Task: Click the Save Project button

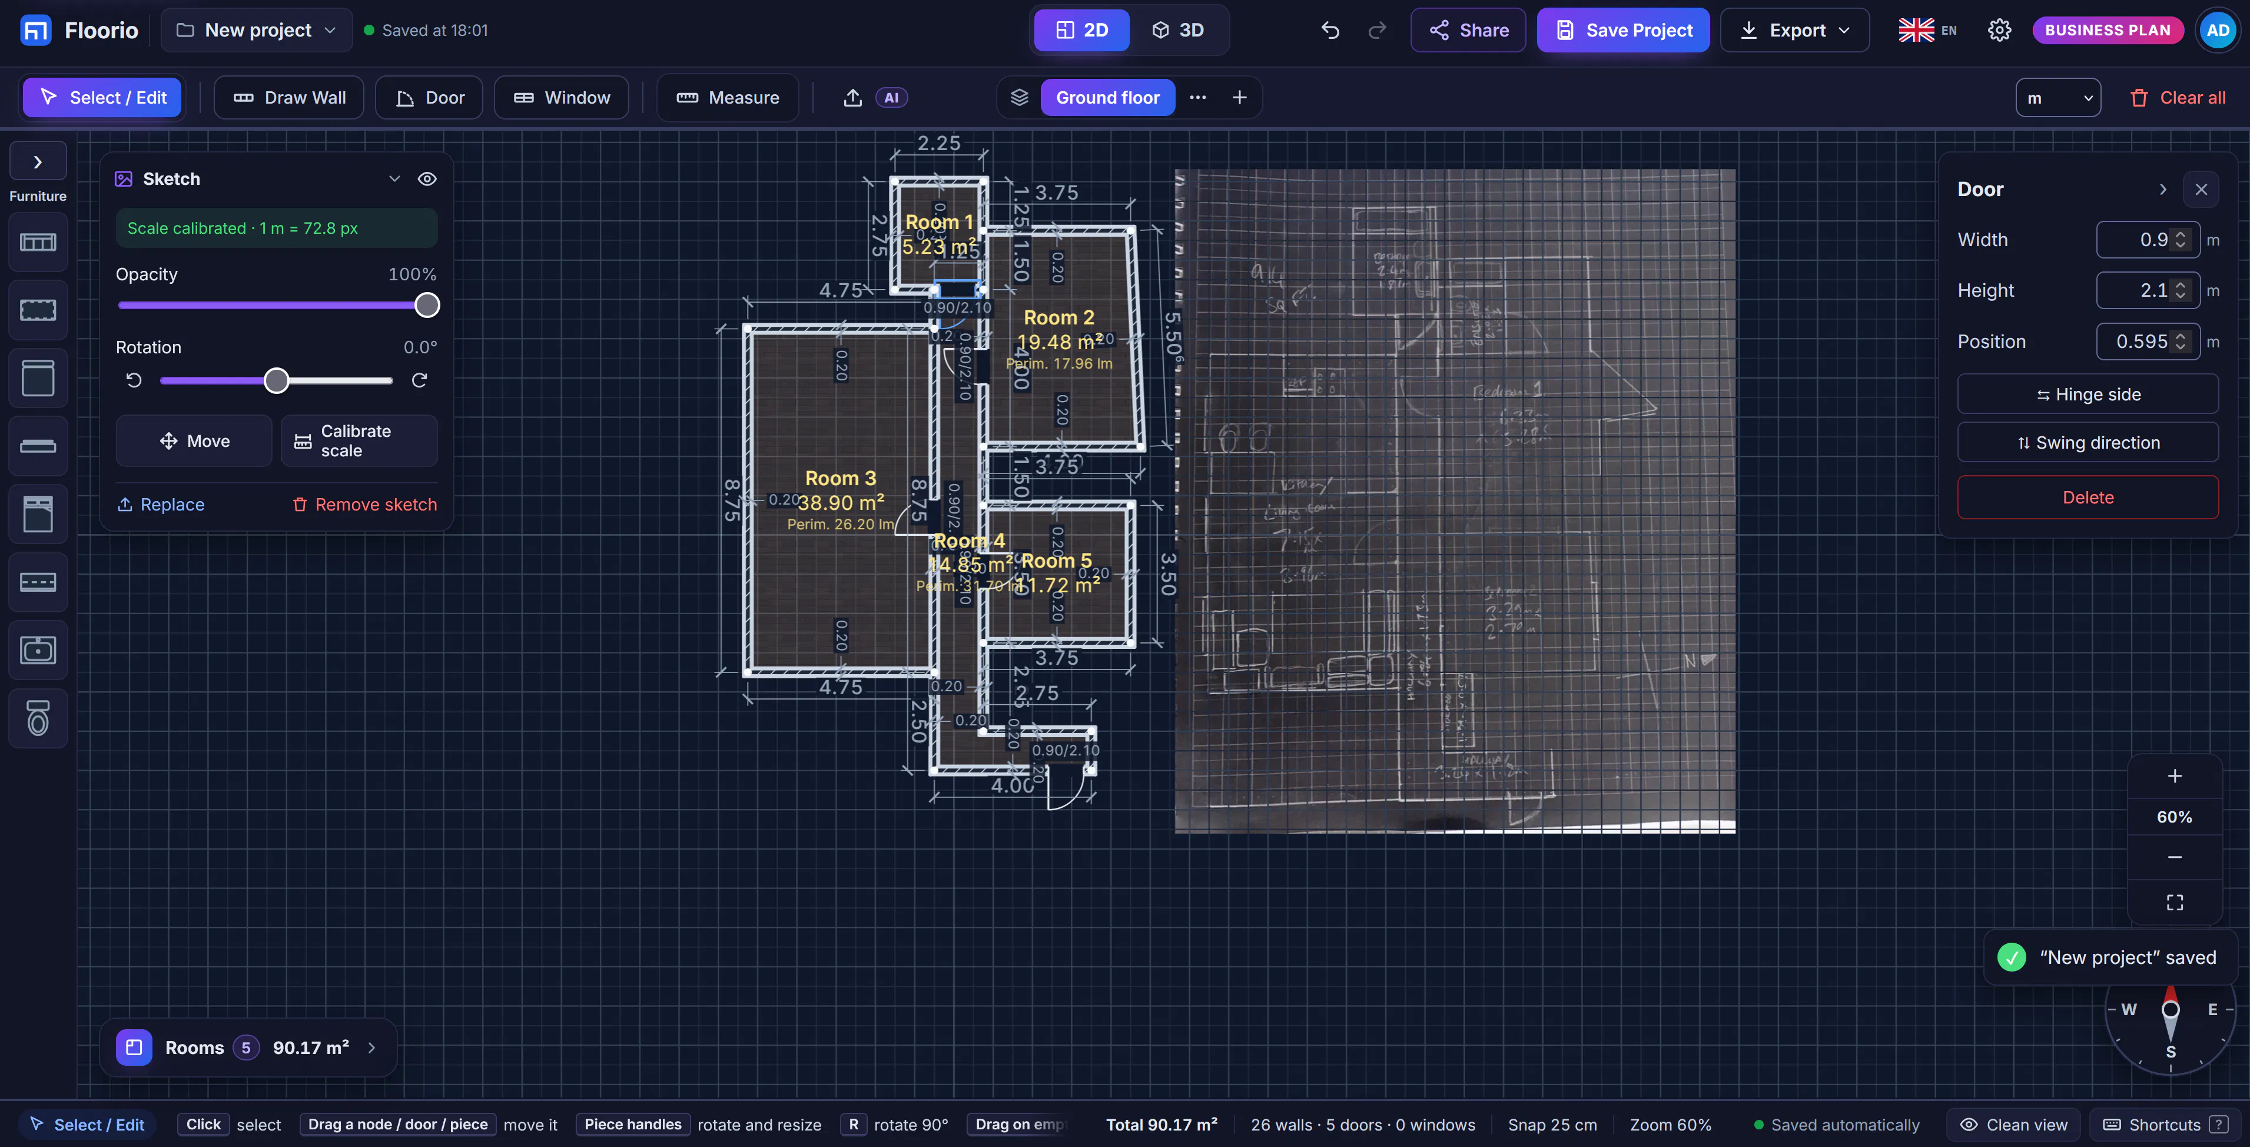Action: [1623, 31]
